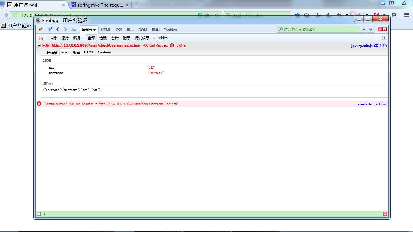Open the Firefox downloads arrow icon
This screenshot has height=232, width=413.
(x=317, y=15)
